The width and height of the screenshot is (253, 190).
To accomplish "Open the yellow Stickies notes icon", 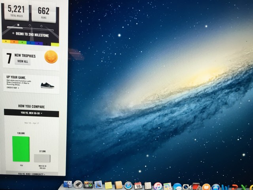I will [x=108, y=185].
